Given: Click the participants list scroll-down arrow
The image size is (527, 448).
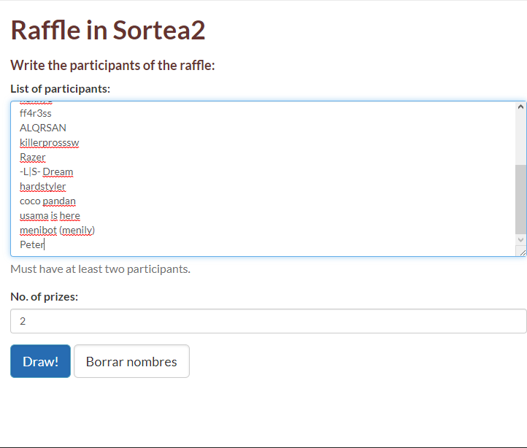Looking at the screenshot, I should [x=520, y=239].
